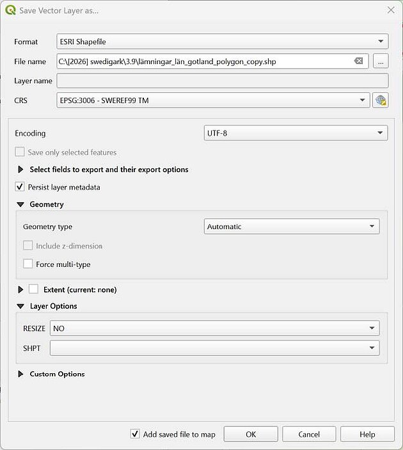Open the Encoding UTF-8 dropdown
The height and width of the screenshot is (450, 403).
tap(296, 133)
